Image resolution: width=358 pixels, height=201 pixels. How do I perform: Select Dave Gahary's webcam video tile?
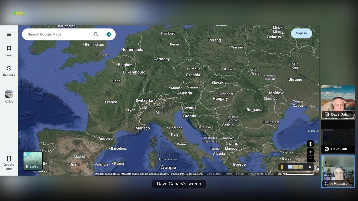click(338, 102)
